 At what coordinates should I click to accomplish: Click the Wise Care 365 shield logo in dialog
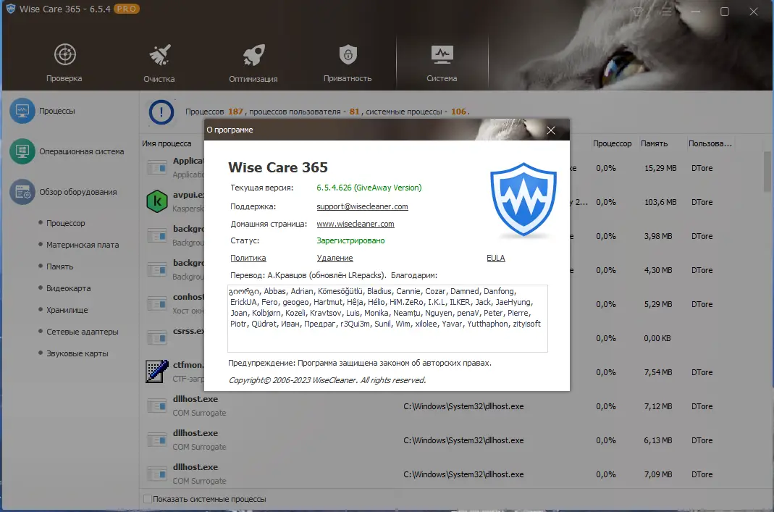[523, 199]
